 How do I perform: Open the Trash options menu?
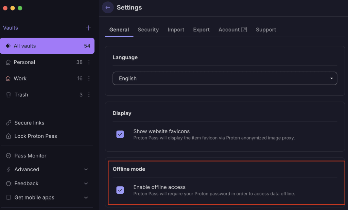coord(89,95)
